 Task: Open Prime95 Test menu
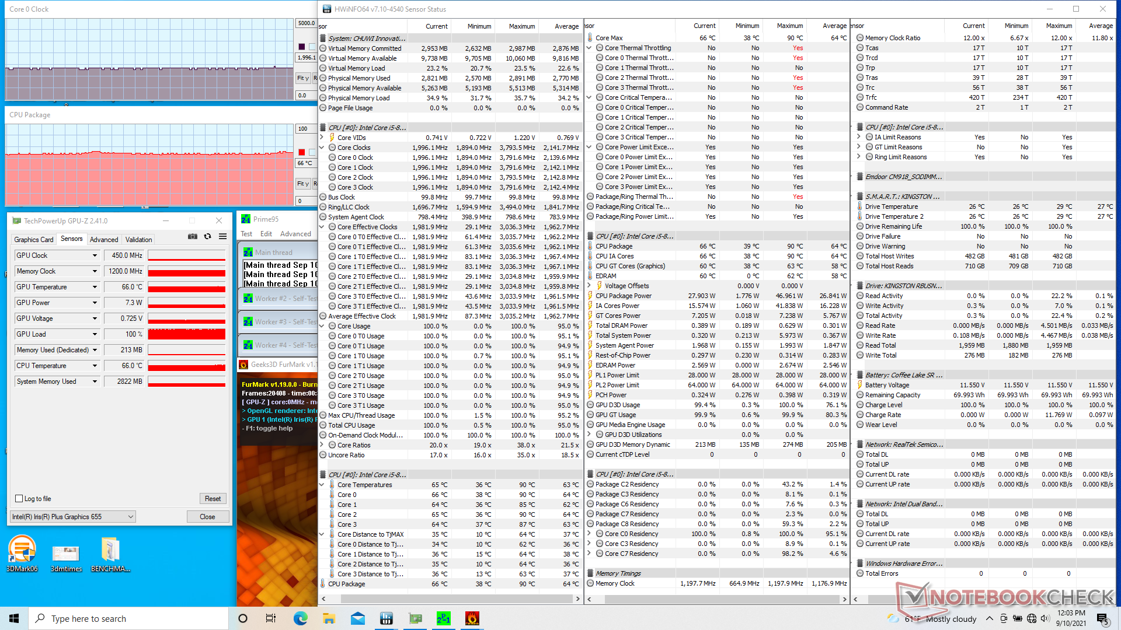click(x=246, y=234)
